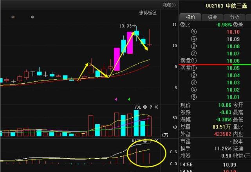Select sell level 5 price 10.10

point(233,32)
